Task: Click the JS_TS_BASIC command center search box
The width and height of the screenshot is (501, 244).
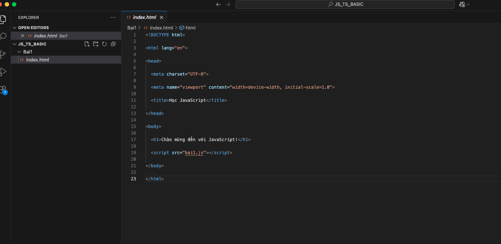Action: pos(345,4)
